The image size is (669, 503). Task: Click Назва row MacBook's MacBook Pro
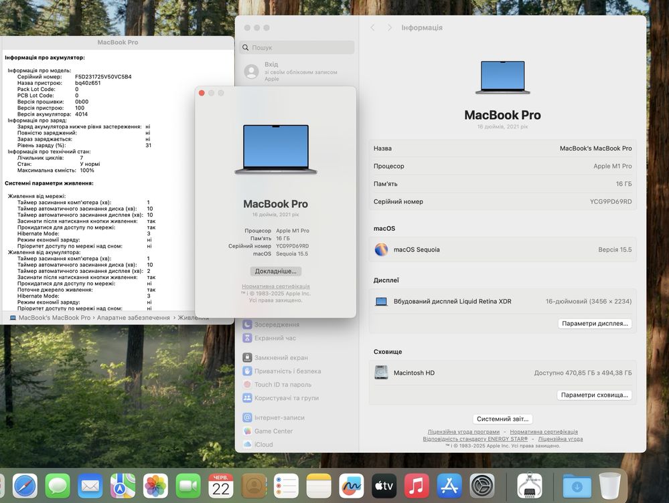pyautogui.click(x=503, y=148)
